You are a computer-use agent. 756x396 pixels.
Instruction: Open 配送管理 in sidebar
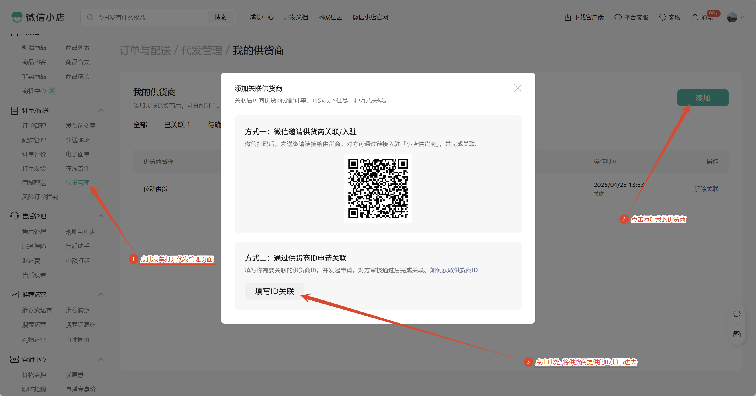(x=34, y=140)
